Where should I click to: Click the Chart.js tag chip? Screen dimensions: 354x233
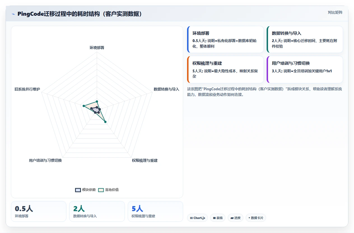click(197, 218)
